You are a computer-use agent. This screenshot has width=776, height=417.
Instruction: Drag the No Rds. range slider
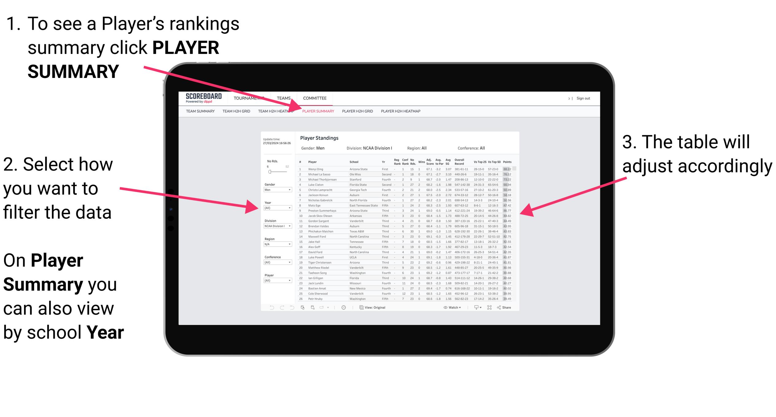click(269, 172)
